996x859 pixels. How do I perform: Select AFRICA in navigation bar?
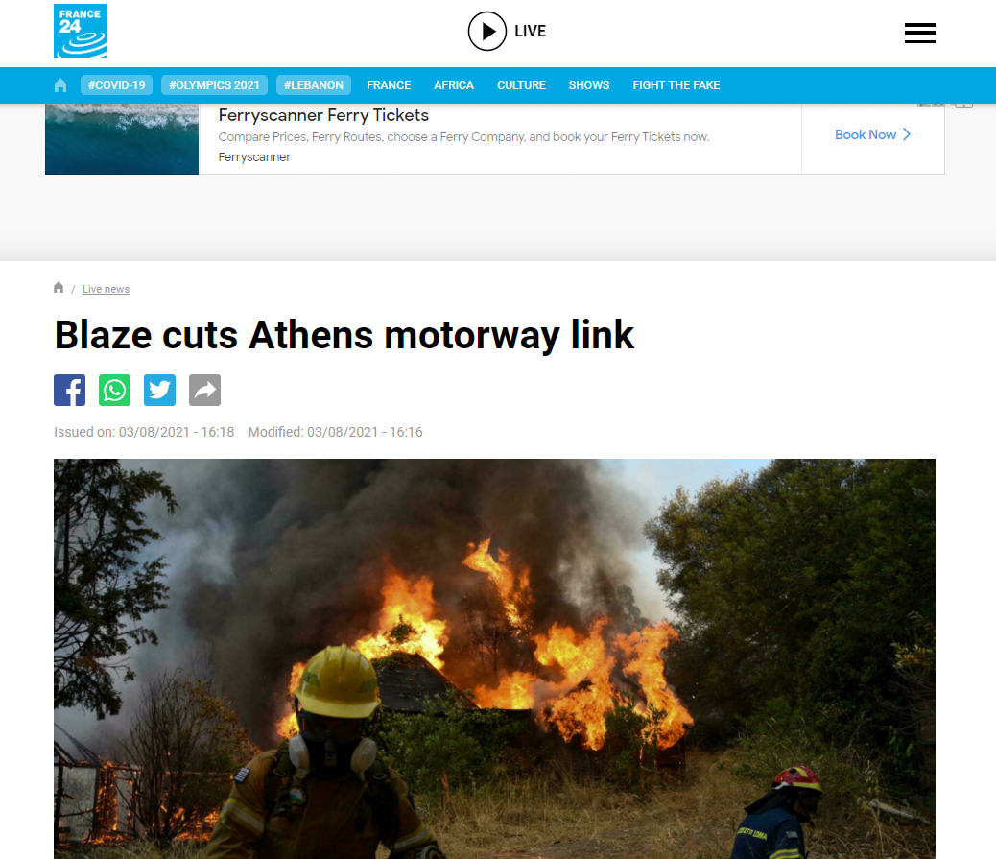point(454,85)
